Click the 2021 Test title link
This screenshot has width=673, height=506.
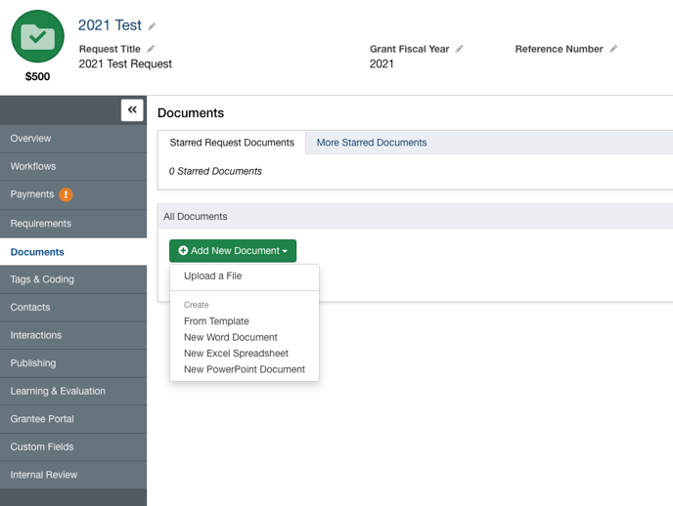point(110,25)
